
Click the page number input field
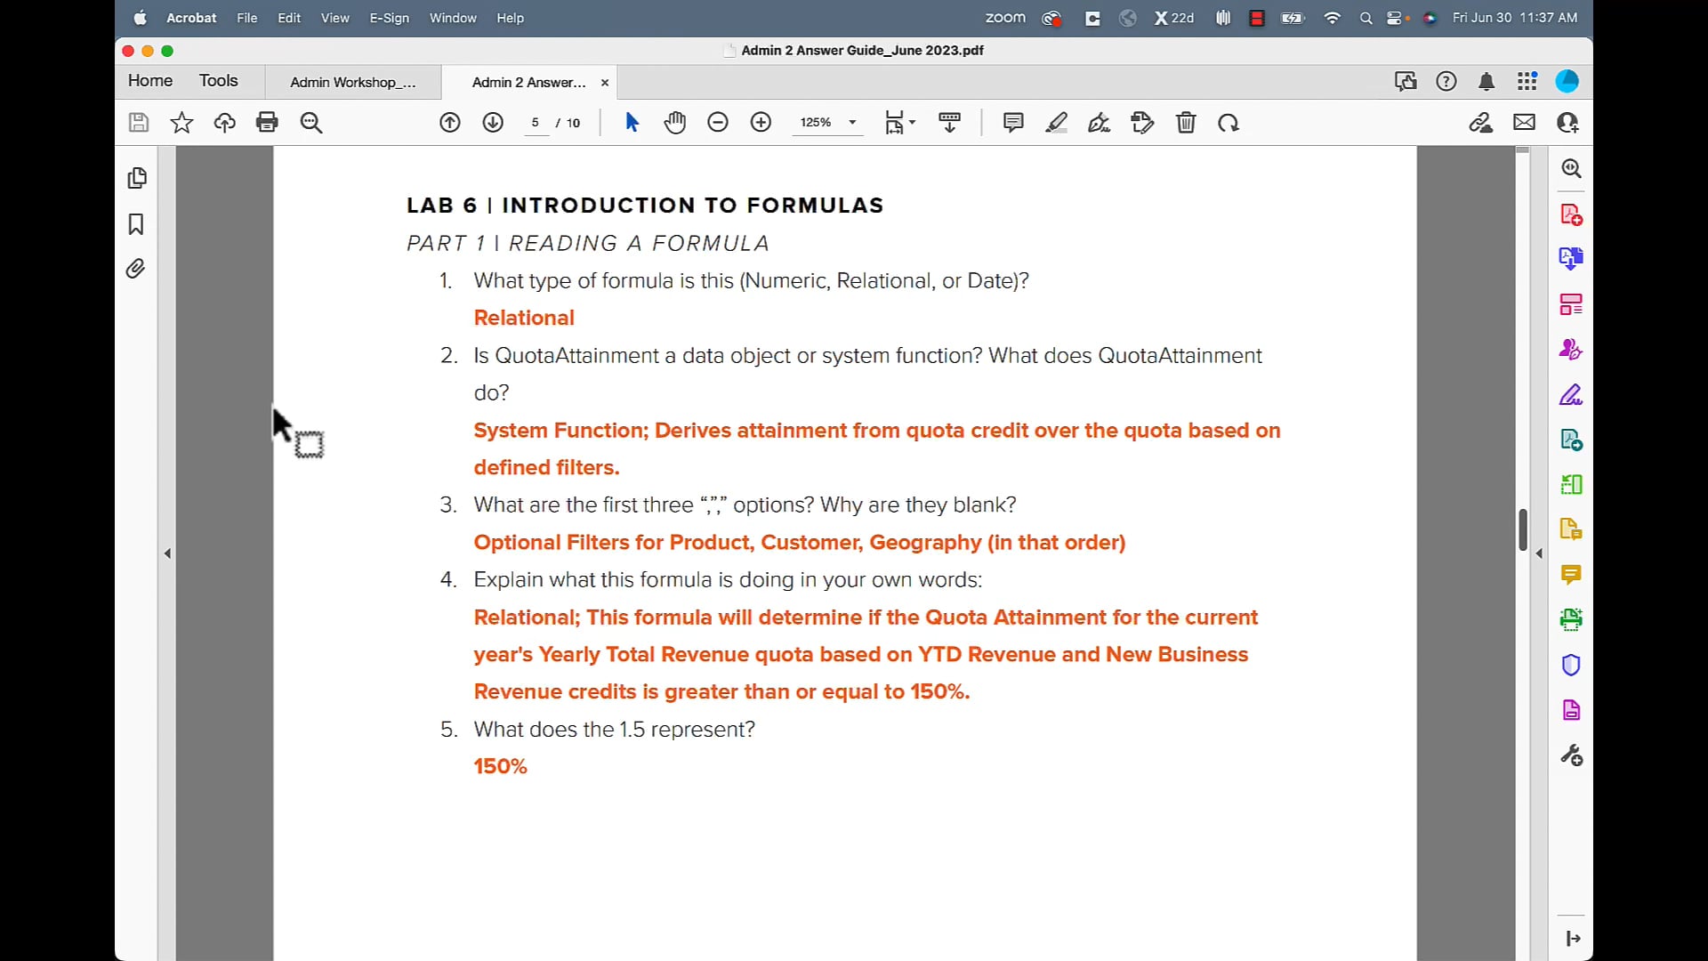[x=536, y=123]
